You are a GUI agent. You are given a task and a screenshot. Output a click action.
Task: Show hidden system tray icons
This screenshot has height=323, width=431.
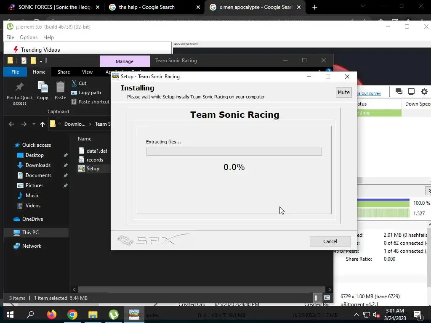pyautogui.click(x=356, y=315)
